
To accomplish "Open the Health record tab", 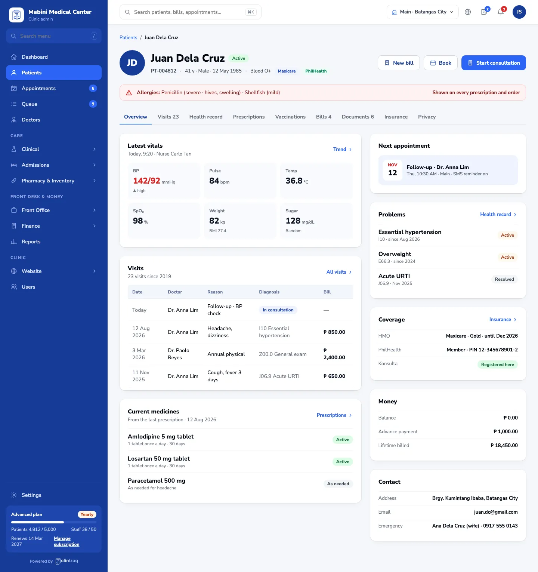I will (206, 117).
